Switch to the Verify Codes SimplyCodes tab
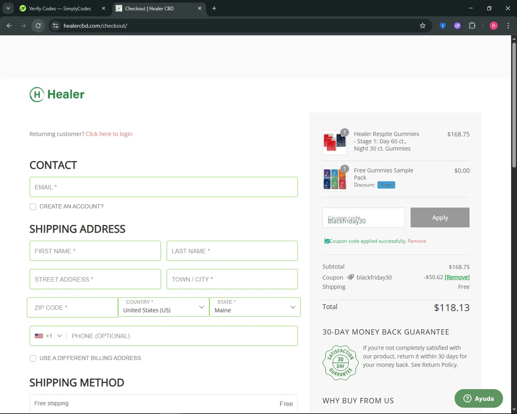 60,8
